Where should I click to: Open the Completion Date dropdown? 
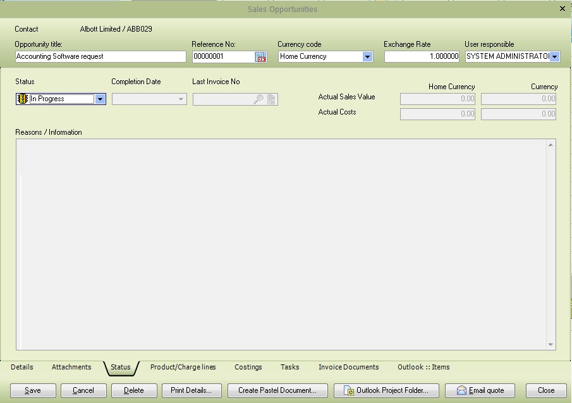[x=181, y=99]
